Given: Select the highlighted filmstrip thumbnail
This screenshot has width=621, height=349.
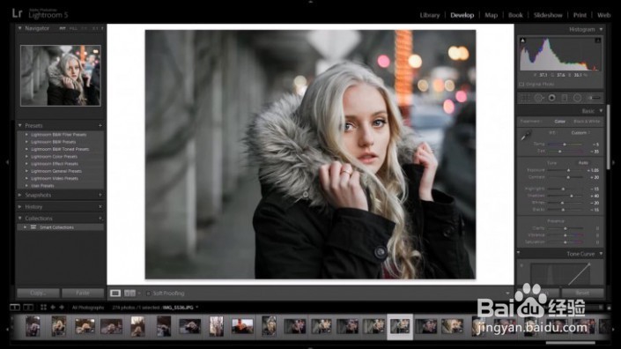Looking at the screenshot, I should [x=400, y=327].
